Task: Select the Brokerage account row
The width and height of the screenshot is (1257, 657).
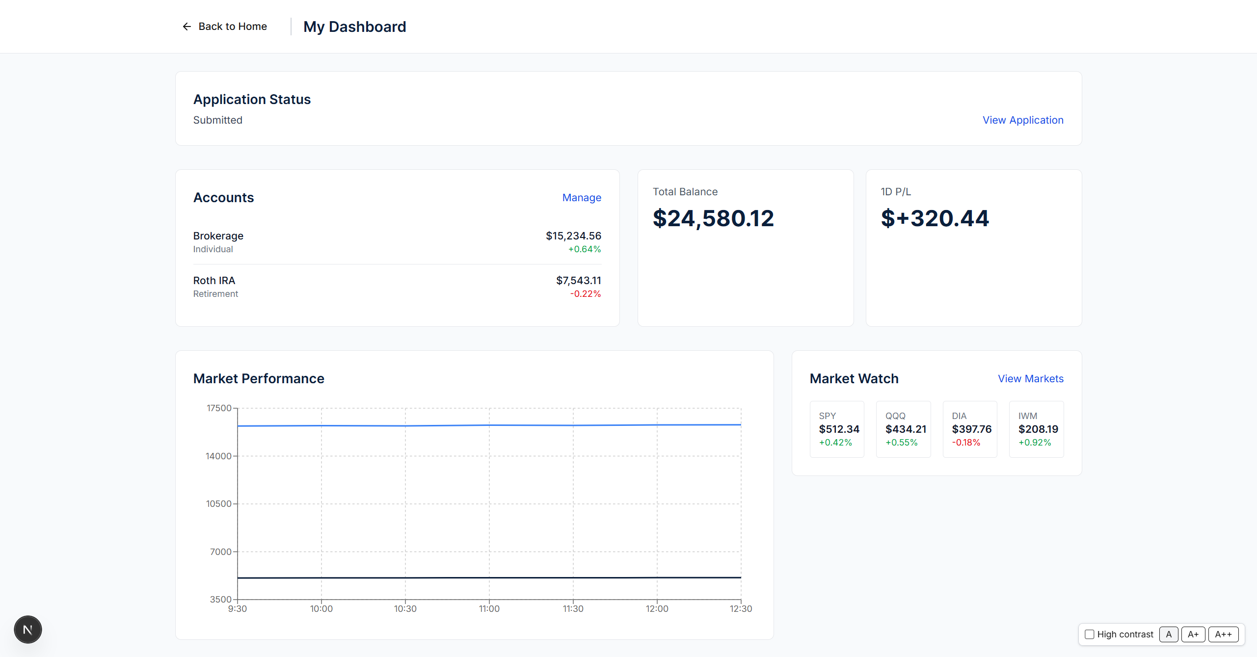Action: [x=397, y=242]
